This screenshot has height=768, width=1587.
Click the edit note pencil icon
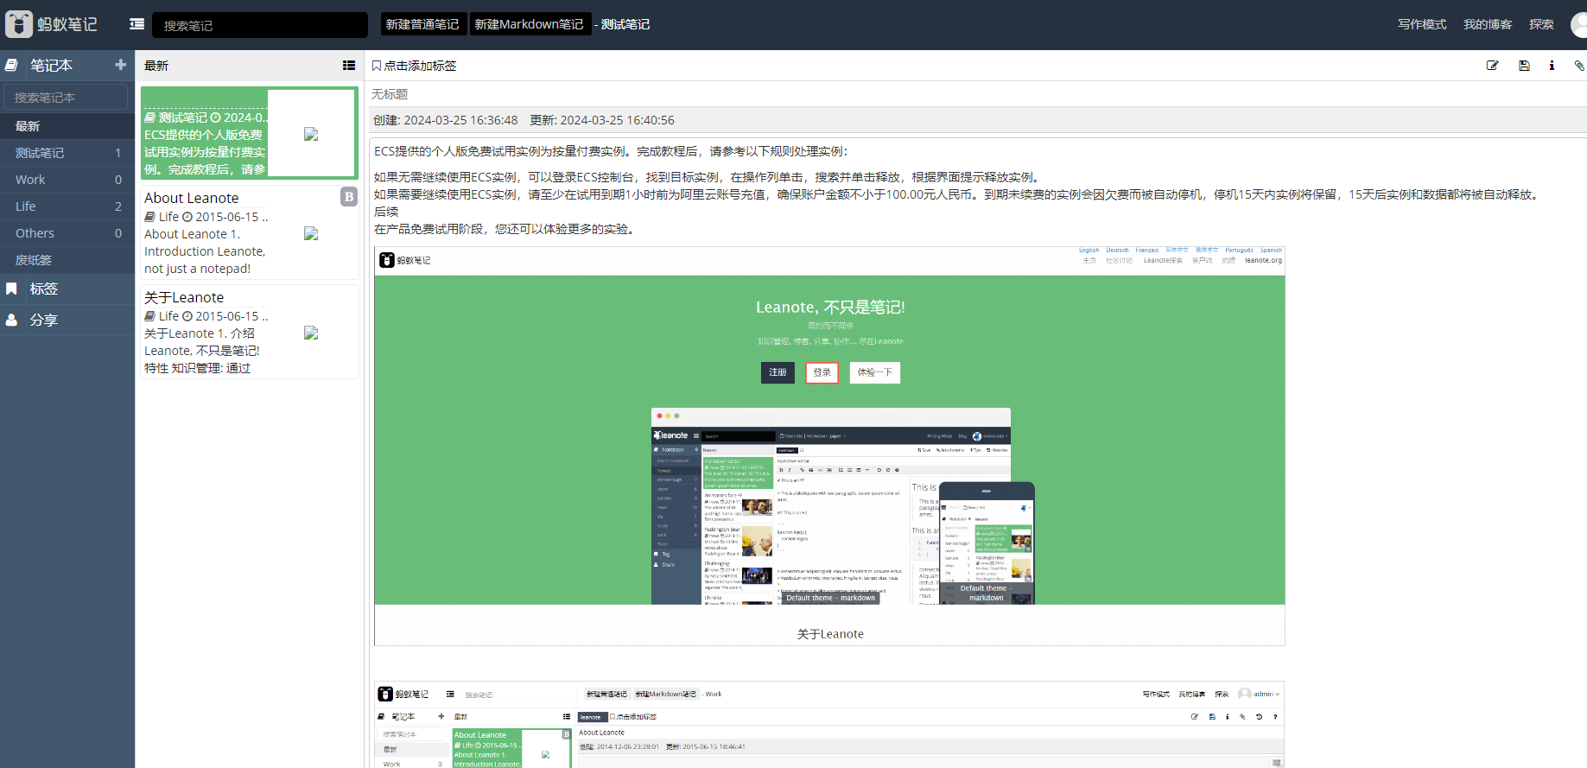tap(1492, 66)
